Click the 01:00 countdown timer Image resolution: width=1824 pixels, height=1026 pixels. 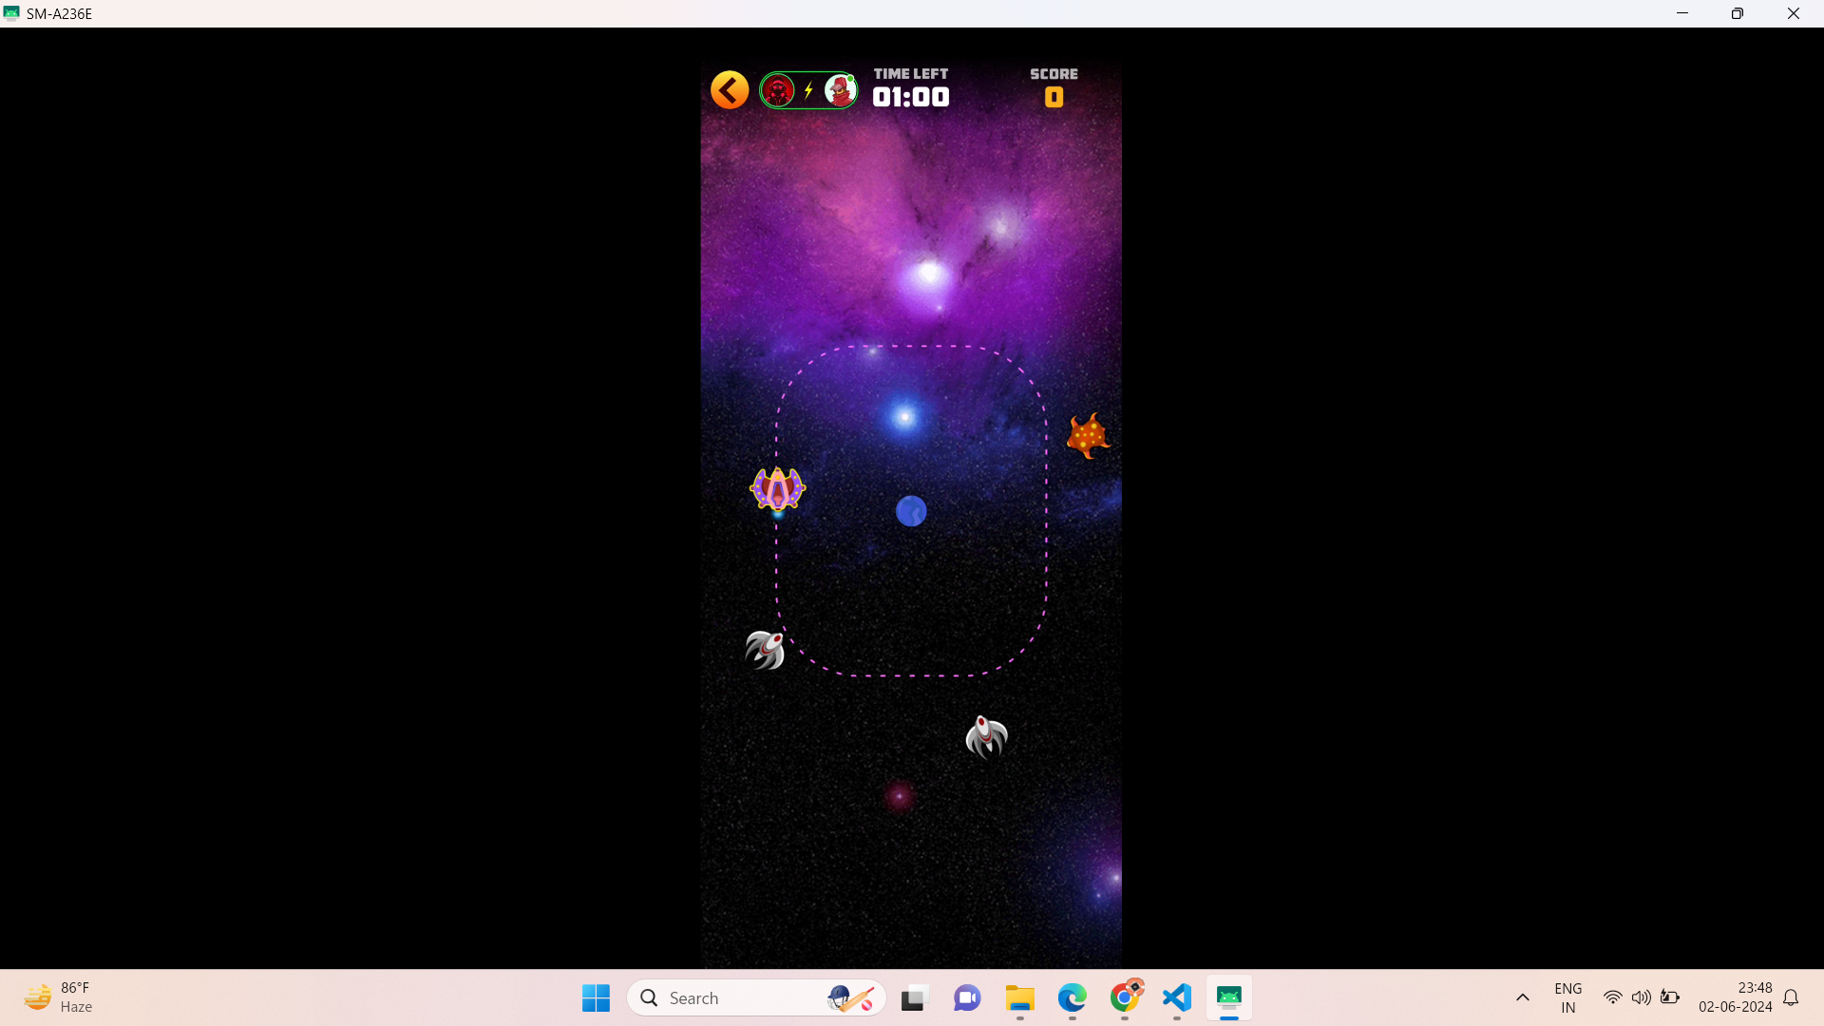point(911,96)
